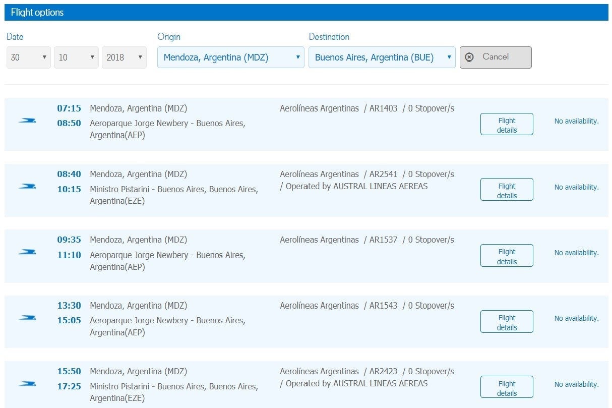Screen dimensions: 612x408
Task: Expand the Origin dropdown with Mendoza
Action: [x=230, y=57]
